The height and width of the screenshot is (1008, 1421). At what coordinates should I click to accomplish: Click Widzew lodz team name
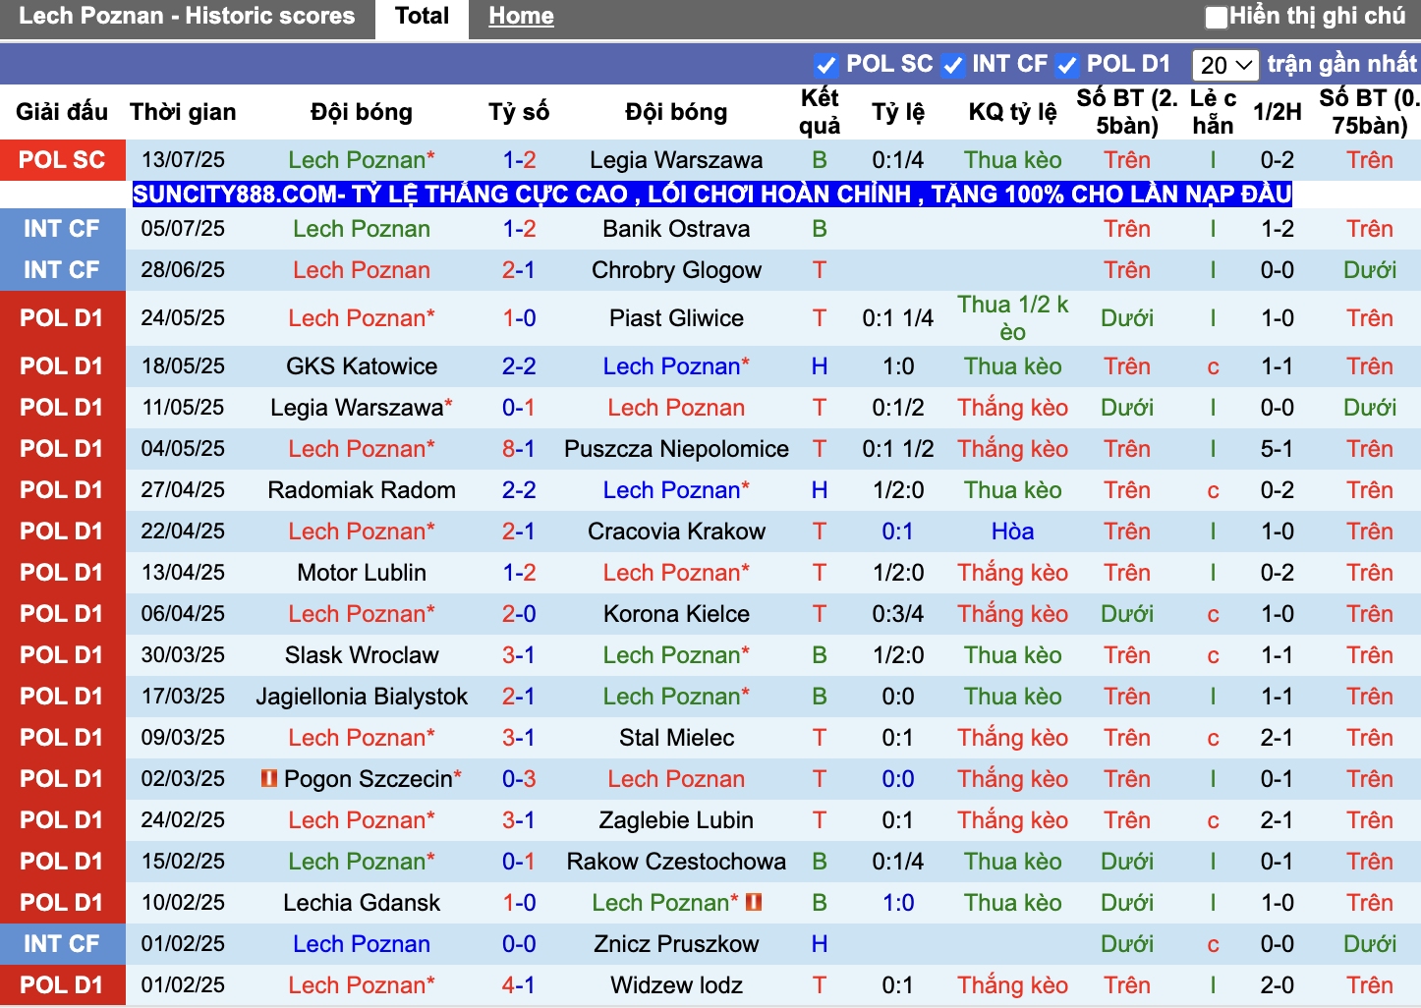point(676,985)
